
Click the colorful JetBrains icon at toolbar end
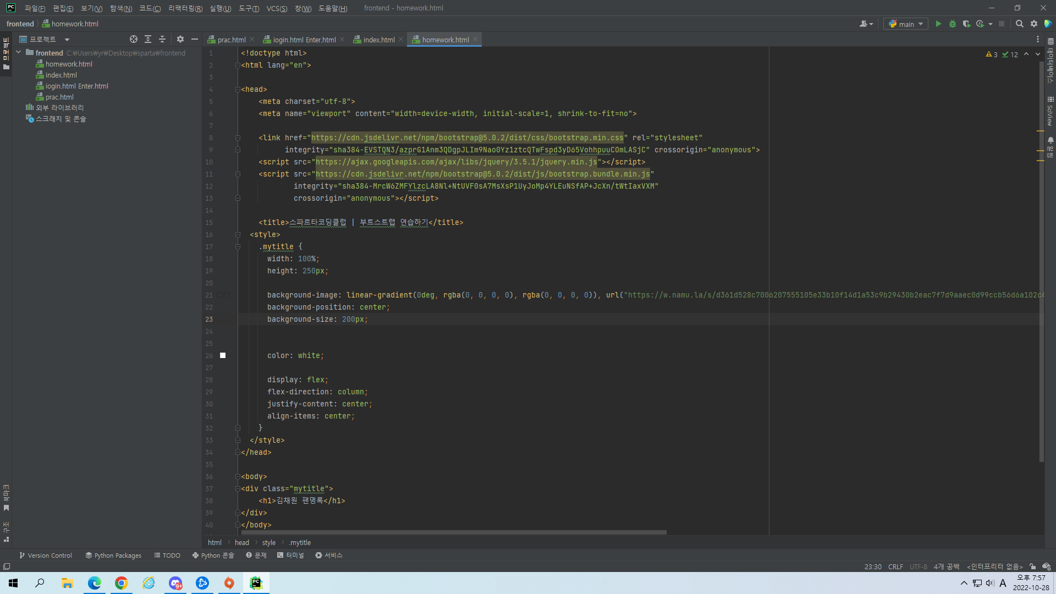point(1048,24)
